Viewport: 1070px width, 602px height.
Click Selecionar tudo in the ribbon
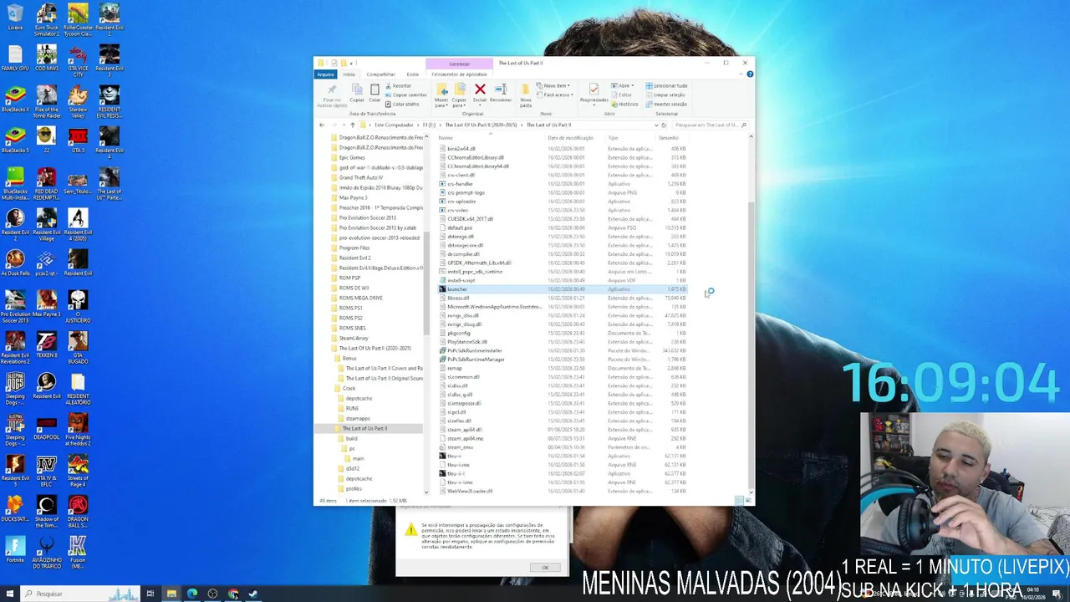pos(666,86)
